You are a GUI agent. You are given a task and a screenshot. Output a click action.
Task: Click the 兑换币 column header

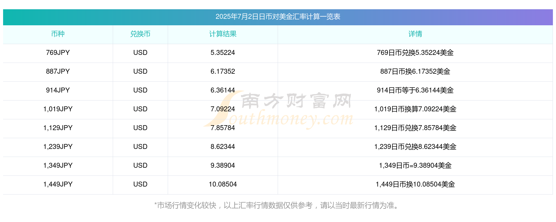140,34
